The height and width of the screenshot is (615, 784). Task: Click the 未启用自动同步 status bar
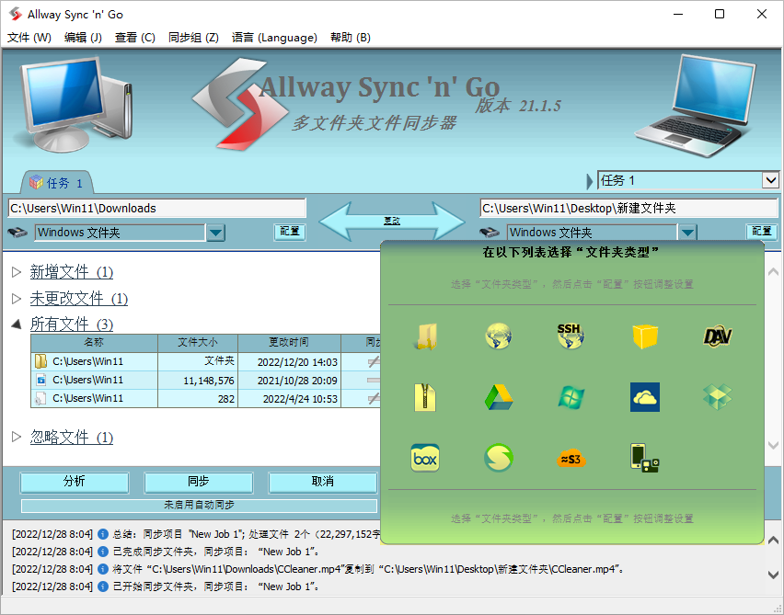199,506
